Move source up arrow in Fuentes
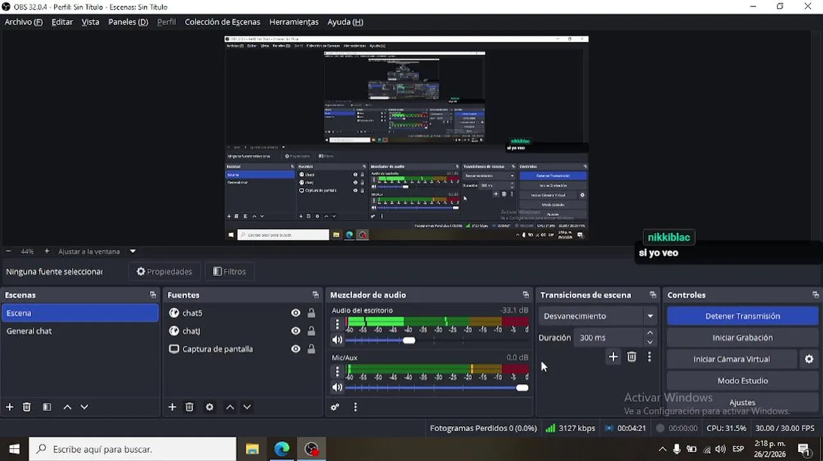This screenshot has height=461, width=823. pos(230,407)
